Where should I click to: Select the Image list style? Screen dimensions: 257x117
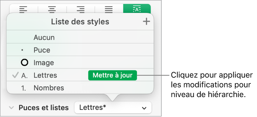pyautogui.click(x=44, y=63)
